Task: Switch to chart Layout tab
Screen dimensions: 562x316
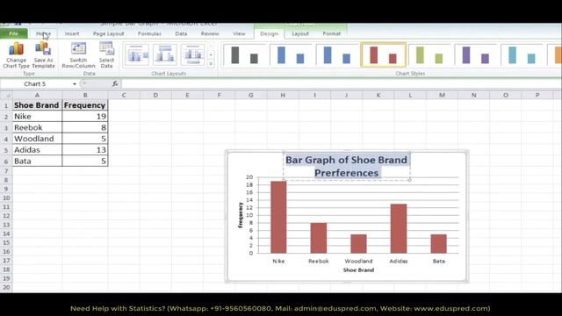Action: tap(300, 33)
